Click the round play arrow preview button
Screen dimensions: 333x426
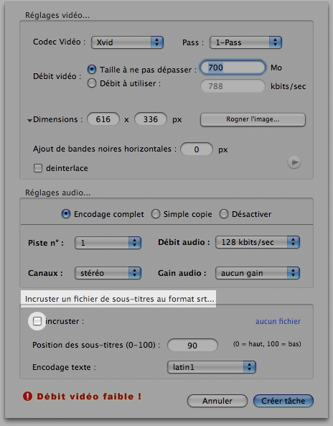tap(294, 162)
